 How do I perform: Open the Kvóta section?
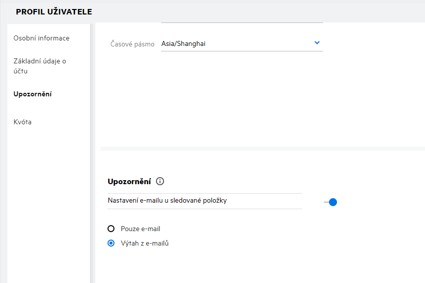coord(22,122)
